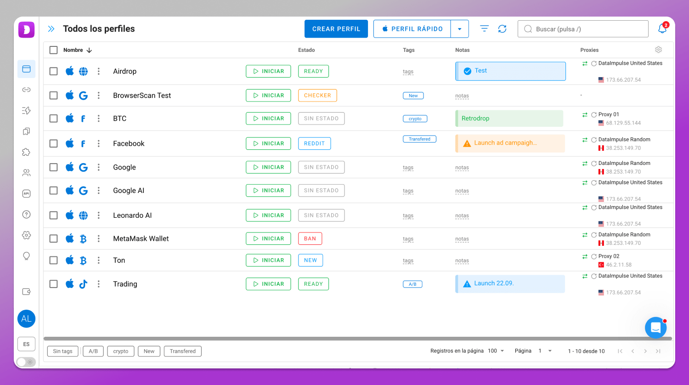
Task: Filter by Transfered tag chip at bottom
Action: (x=183, y=351)
